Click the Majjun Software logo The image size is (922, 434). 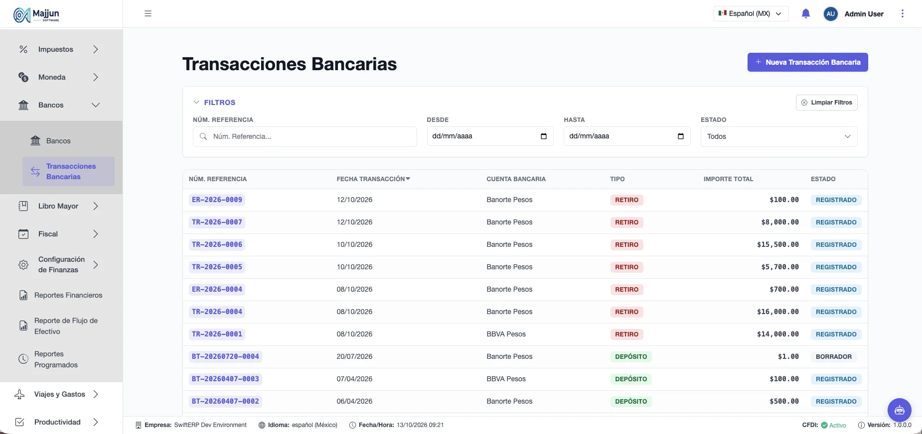(36, 15)
